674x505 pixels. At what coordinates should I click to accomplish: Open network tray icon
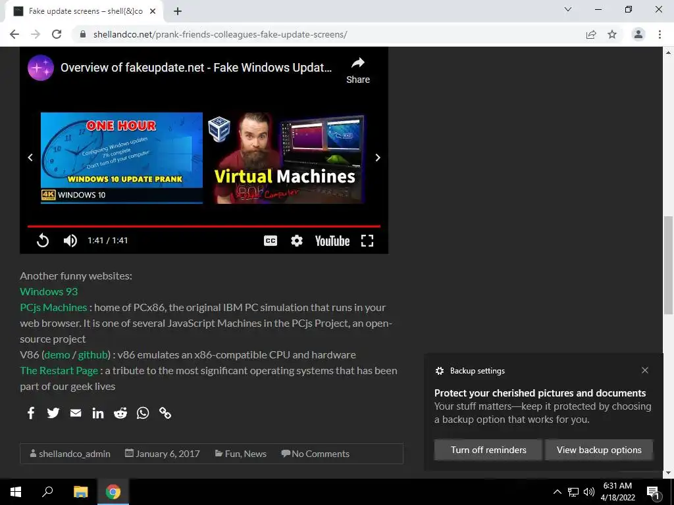pyautogui.click(x=573, y=492)
